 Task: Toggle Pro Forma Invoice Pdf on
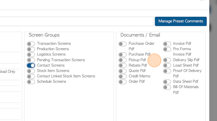point(167,49)
